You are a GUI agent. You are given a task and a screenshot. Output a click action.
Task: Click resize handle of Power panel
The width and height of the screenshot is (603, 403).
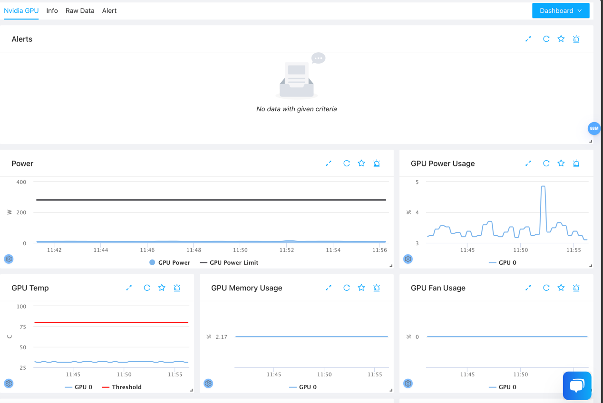click(x=391, y=266)
